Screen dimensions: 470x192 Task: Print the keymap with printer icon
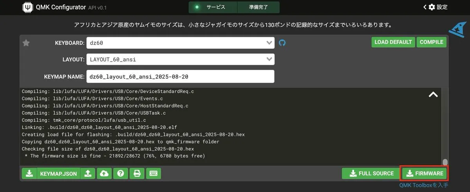click(137, 174)
